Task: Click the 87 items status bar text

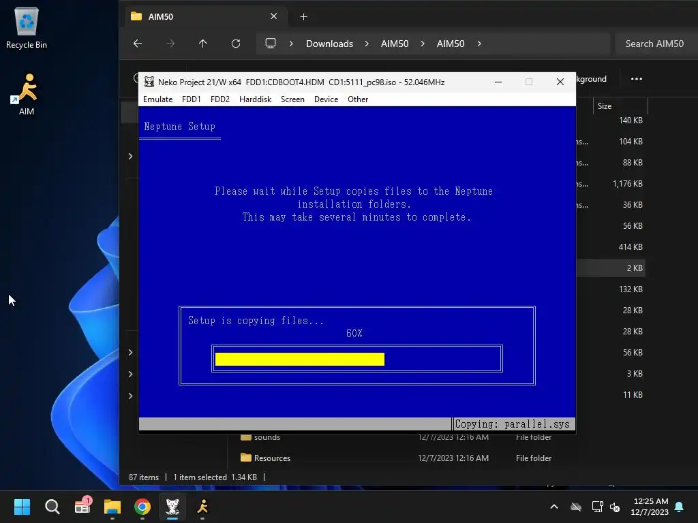Action: point(144,477)
